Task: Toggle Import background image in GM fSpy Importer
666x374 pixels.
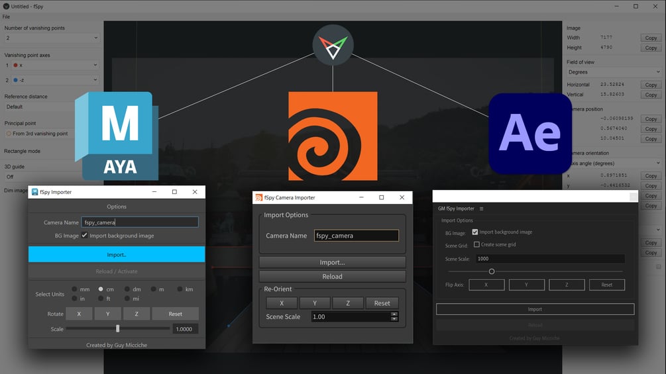Action: pos(475,232)
